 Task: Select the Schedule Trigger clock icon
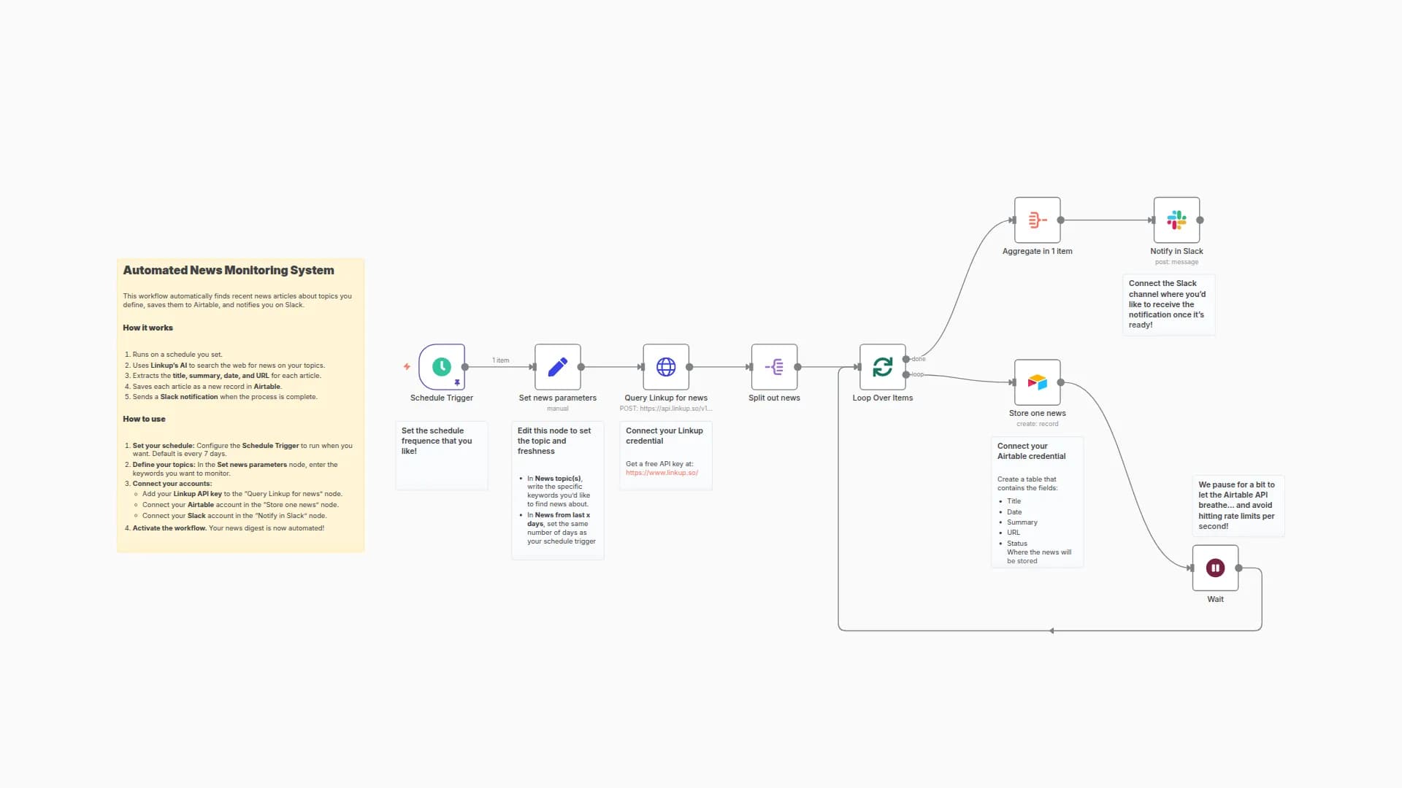pyautogui.click(x=442, y=367)
